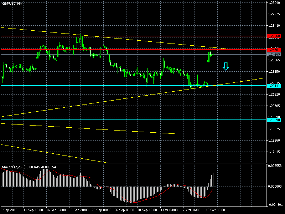This screenshot has height=214, width=285.
Task: Click the 0.000000 MACD scale value
Action: pos(275,187)
